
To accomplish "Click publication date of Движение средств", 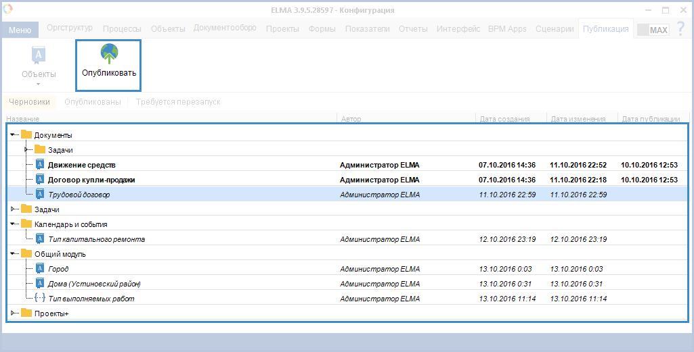I will click(649, 165).
